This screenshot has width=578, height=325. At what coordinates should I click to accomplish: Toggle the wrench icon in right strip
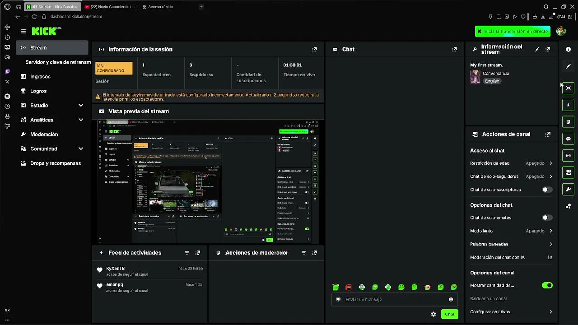click(569, 189)
